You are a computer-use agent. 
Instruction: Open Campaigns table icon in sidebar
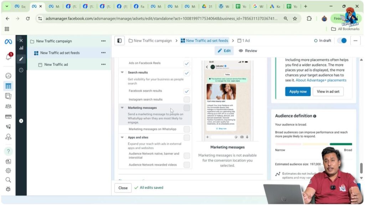9,86
